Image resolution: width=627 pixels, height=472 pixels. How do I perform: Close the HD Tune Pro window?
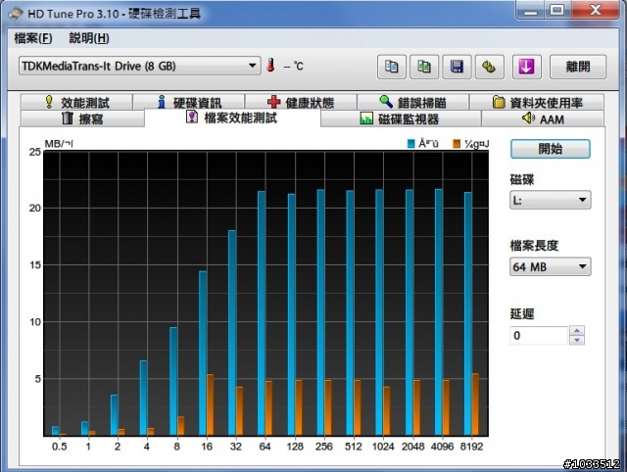point(595,10)
